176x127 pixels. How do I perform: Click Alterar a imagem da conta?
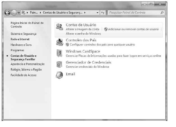click(82, 29)
